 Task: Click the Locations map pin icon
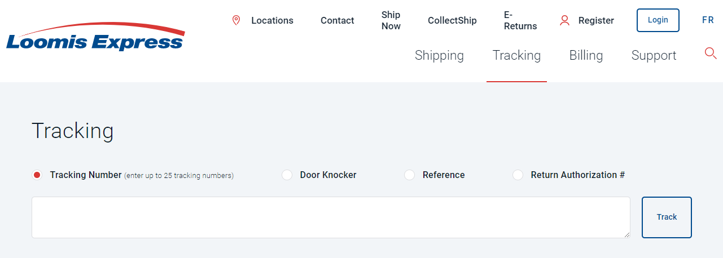236,20
